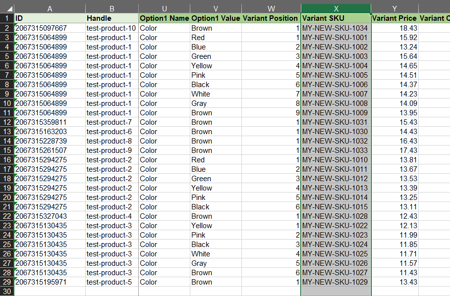Select the test-product-5 handle cell
This screenshot has height=296, width=450.
(112, 282)
